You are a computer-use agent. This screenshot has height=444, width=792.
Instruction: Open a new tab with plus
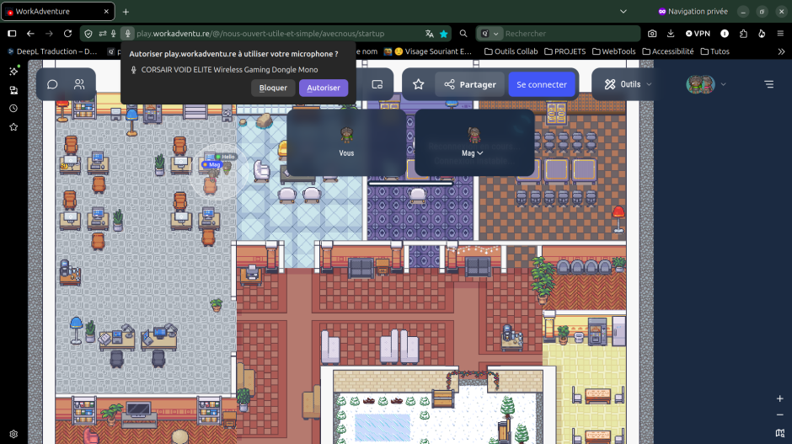(126, 11)
